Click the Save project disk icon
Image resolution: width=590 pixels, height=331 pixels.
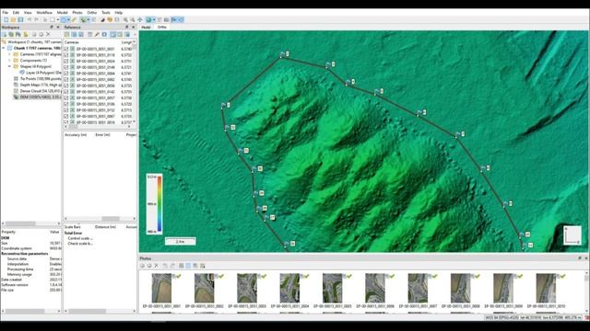point(20,20)
